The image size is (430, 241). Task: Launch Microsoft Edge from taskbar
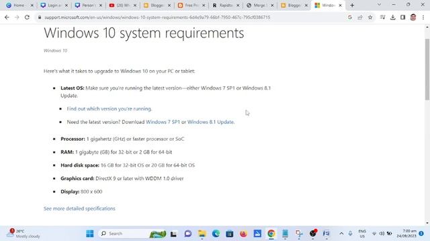point(216,234)
